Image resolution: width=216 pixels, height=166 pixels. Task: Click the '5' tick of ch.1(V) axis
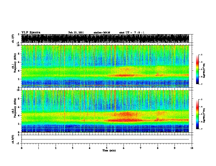pyautogui.click(x=19, y=34)
